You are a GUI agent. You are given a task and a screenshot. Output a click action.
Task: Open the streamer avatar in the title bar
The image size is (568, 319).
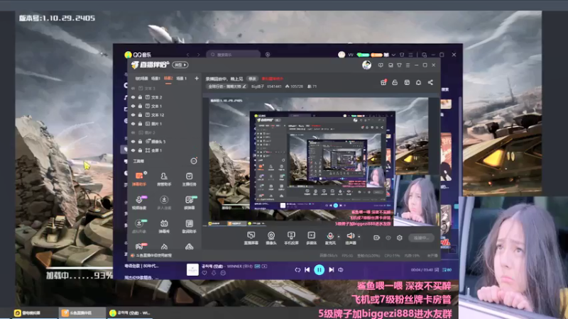[366, 65]
